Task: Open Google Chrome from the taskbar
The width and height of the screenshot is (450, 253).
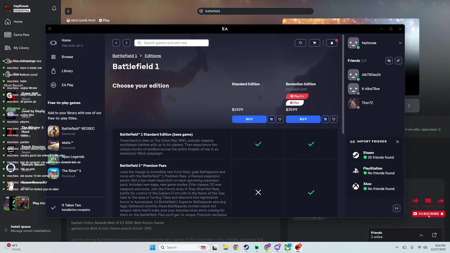Action: pos(236,247)
